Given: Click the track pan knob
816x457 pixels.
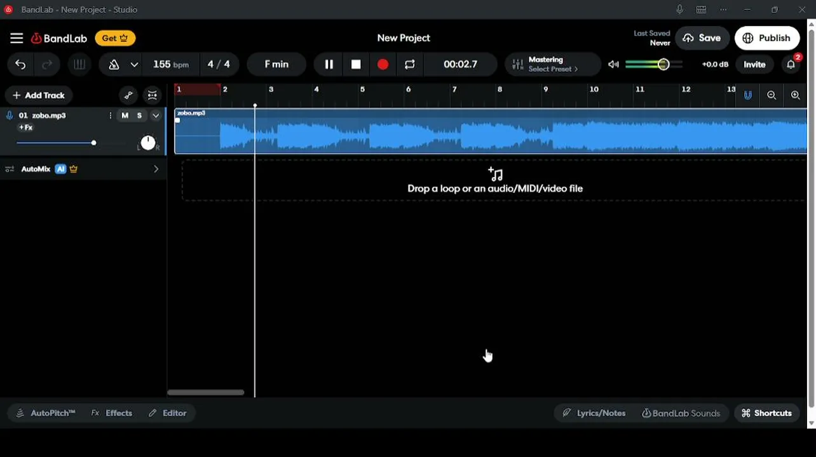Looking at the screenshot, I should point(147,143).
